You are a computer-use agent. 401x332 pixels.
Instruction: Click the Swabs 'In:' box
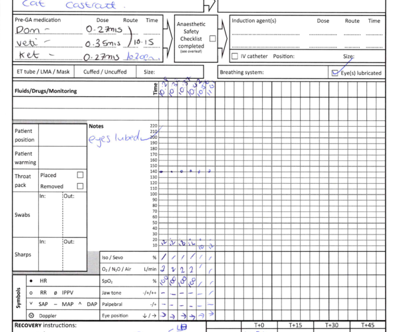click(51, 215)
